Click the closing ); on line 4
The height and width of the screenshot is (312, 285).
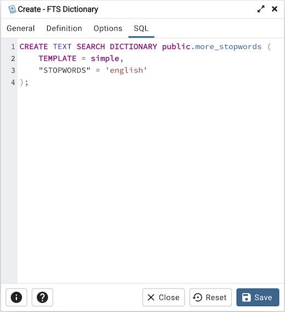tap(24, 82)
